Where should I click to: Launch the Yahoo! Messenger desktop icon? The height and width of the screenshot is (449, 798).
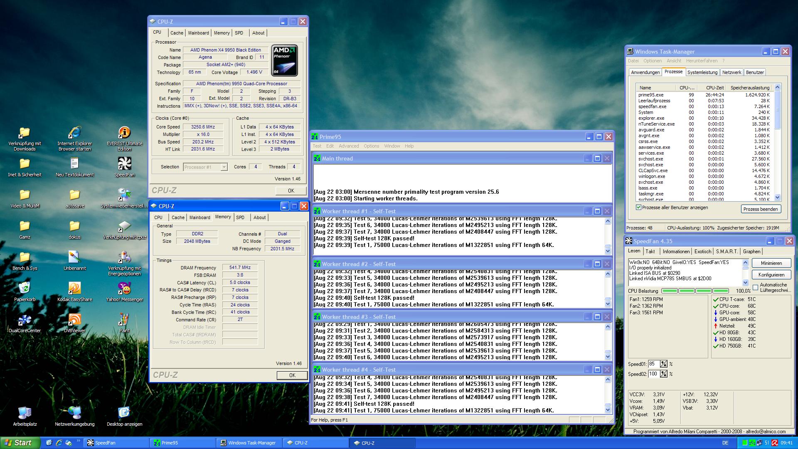(124, 289)
